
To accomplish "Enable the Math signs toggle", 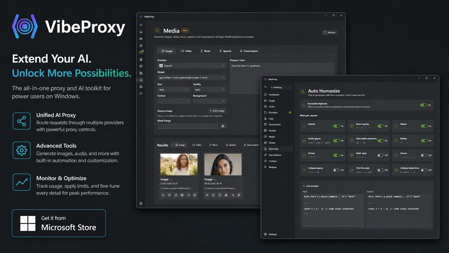I will pos(380,155).
